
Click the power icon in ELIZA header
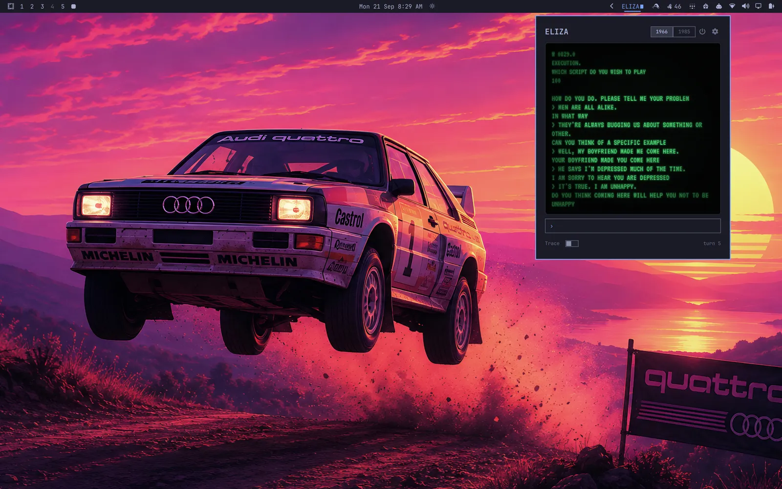702,31
